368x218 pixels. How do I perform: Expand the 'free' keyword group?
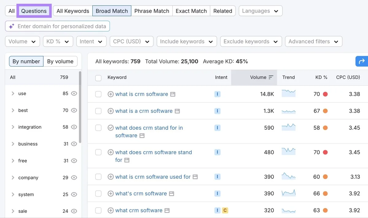(13, 161)
